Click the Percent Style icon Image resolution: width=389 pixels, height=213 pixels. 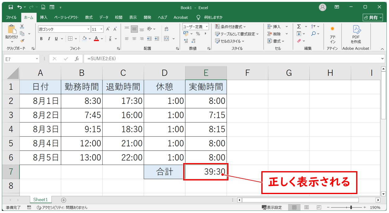point(198,34)
